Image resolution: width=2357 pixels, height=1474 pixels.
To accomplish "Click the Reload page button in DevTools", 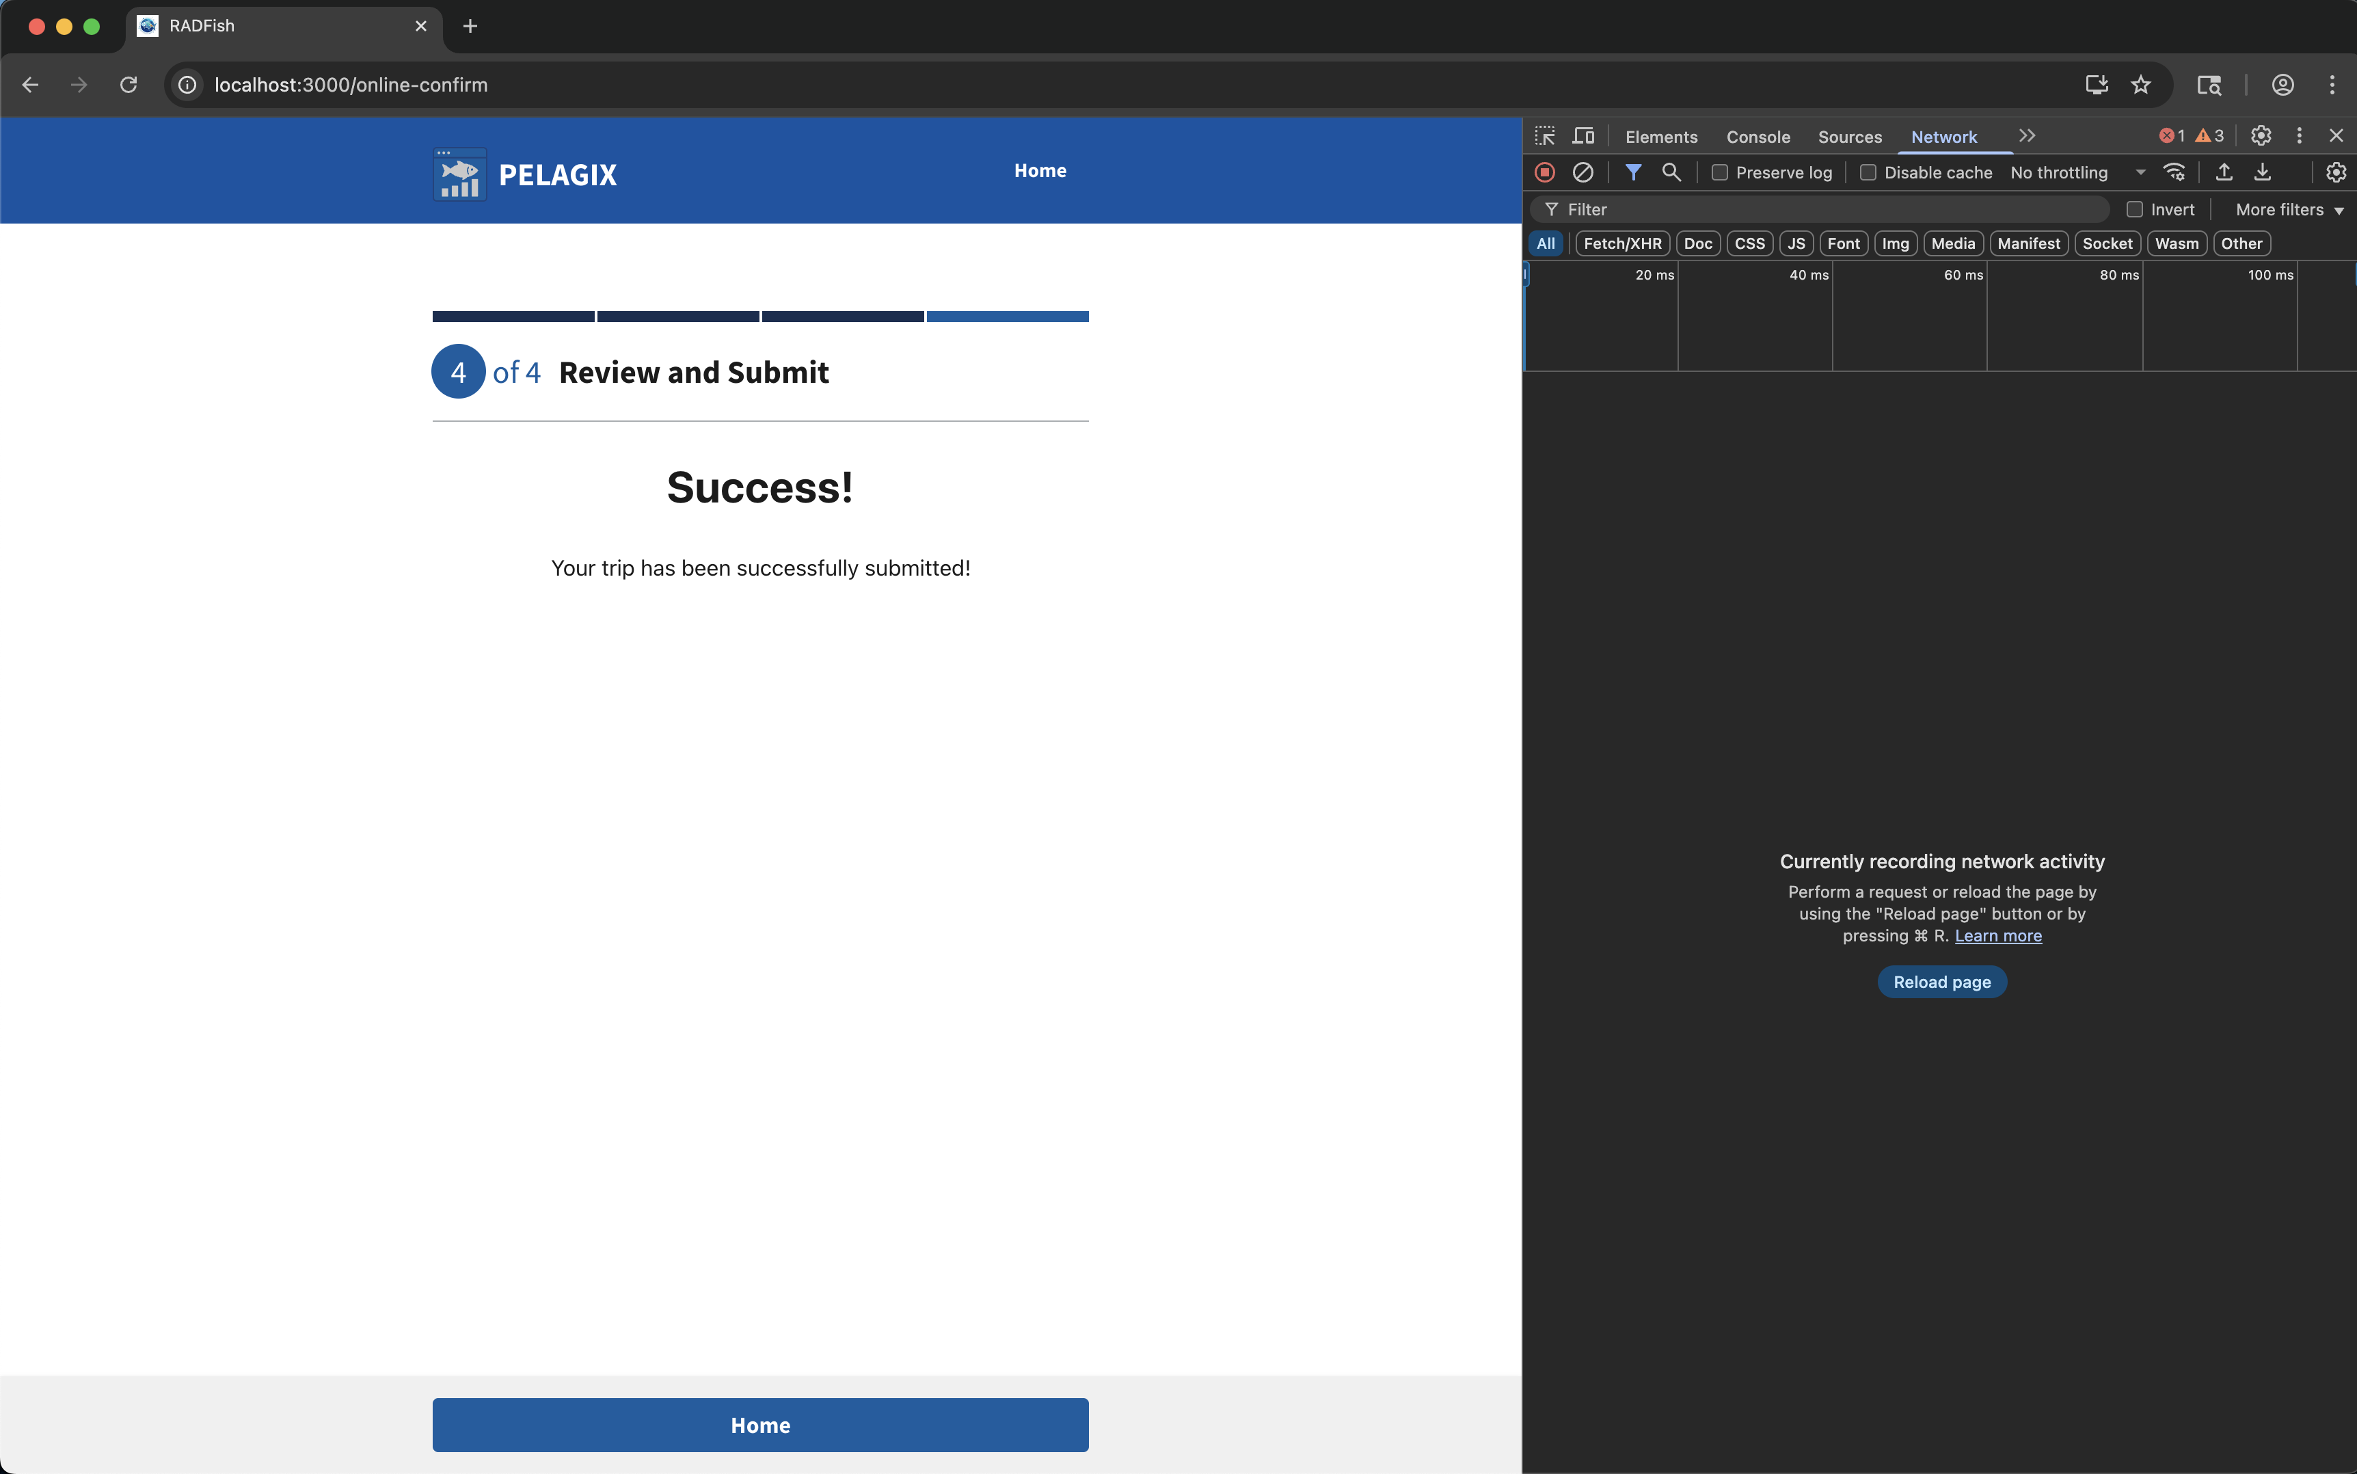I will [x=1942, y=982].
